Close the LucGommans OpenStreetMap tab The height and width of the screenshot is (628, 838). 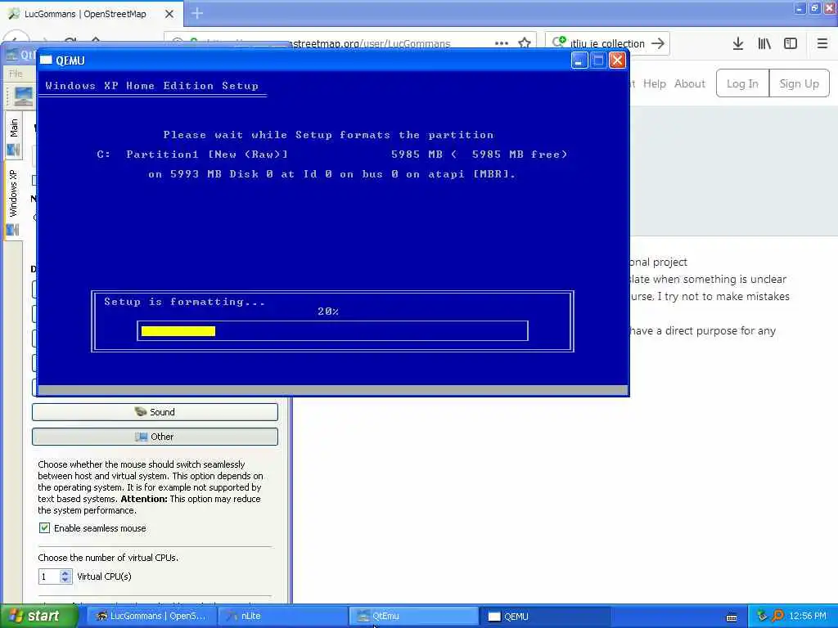169,14
